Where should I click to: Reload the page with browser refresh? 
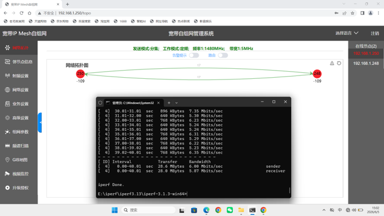pyautogui.click(x=22, y=13)
